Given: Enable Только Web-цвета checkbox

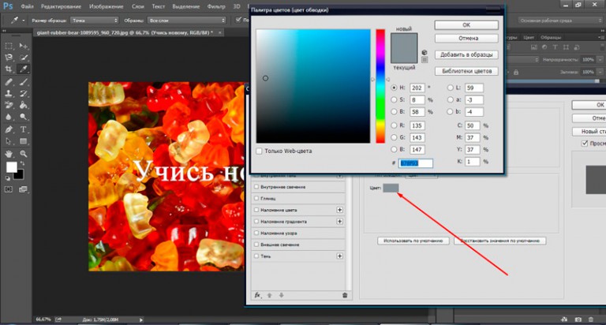Looking at the screenshot, I should point(260,151).
